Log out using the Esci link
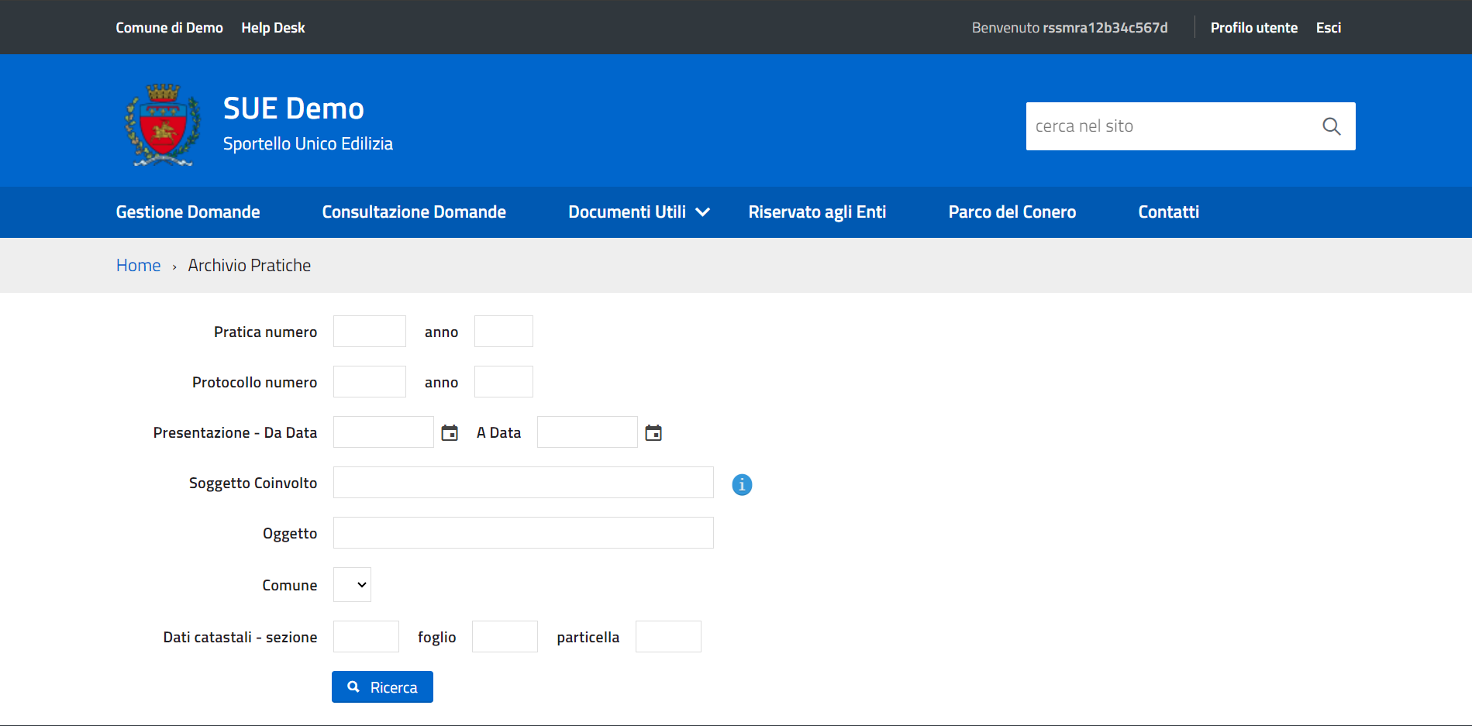This screenshot has width=1472, height=726. pyautogui.click(x=1328, y=28)
